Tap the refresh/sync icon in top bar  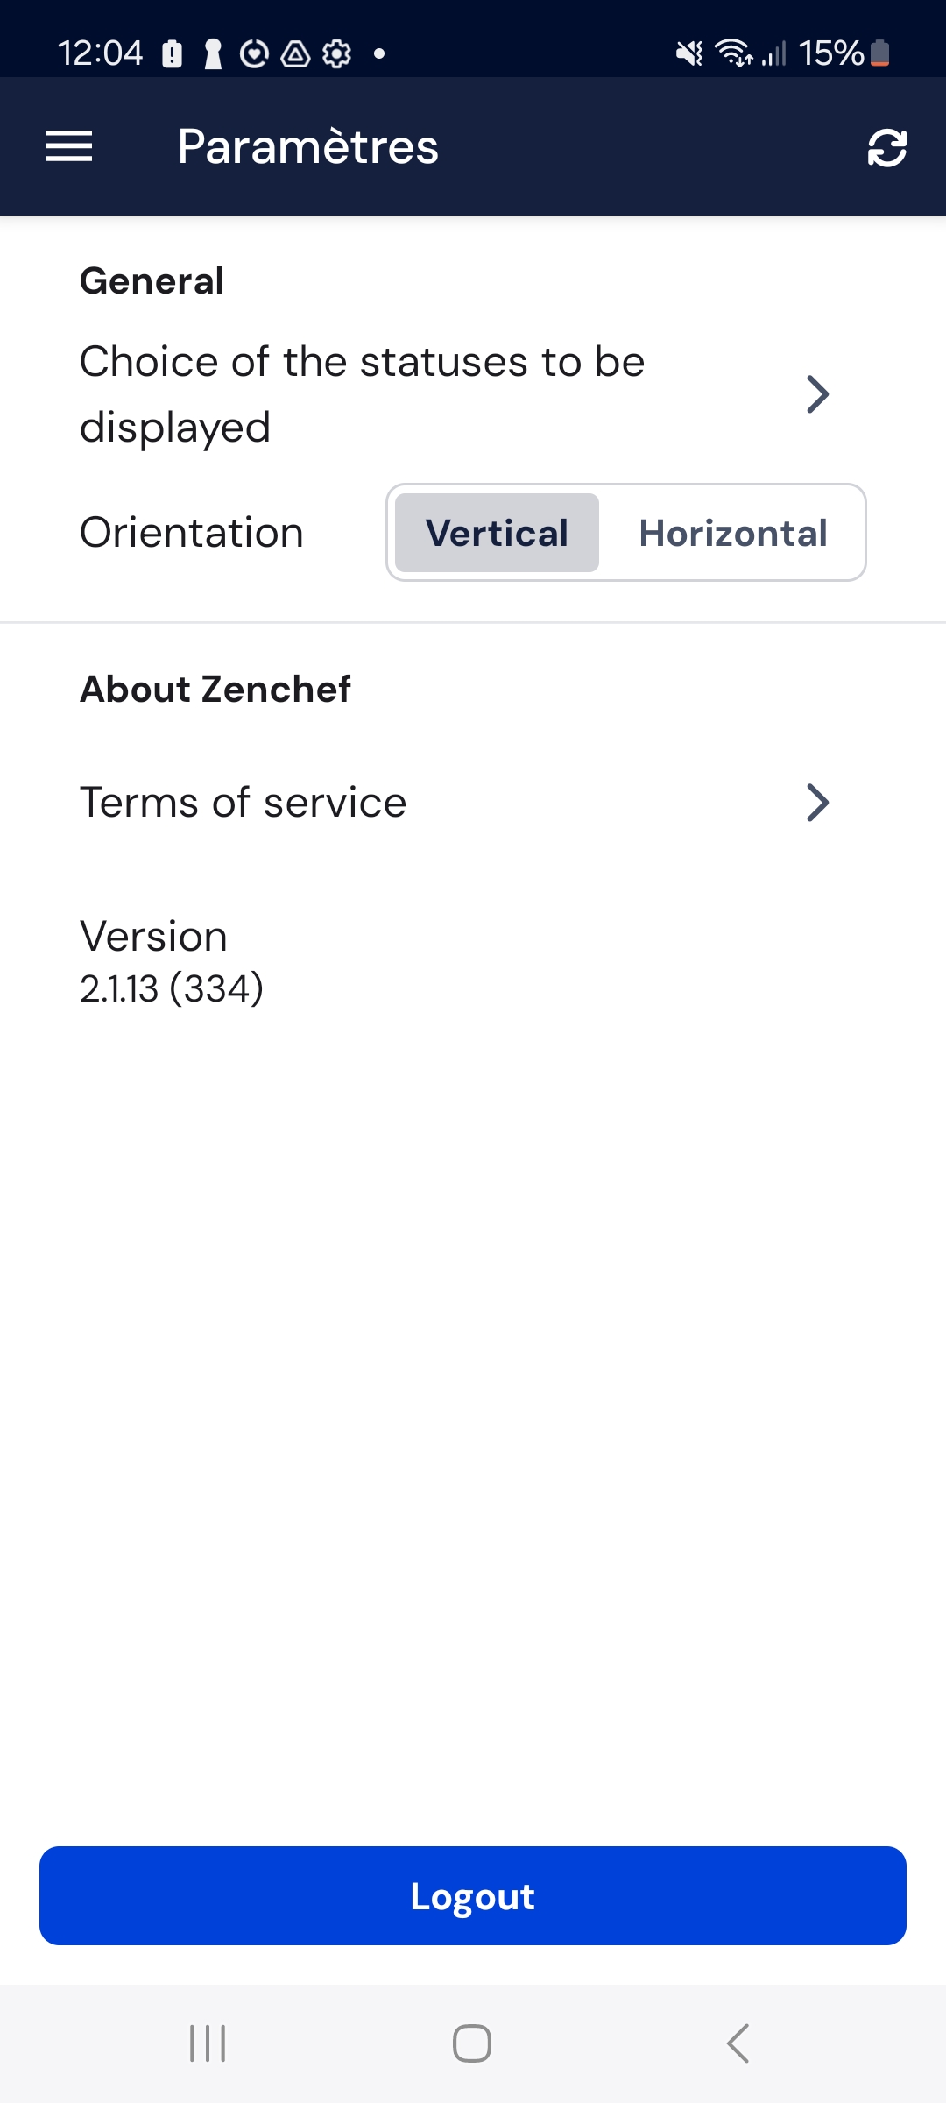point(887,146)
